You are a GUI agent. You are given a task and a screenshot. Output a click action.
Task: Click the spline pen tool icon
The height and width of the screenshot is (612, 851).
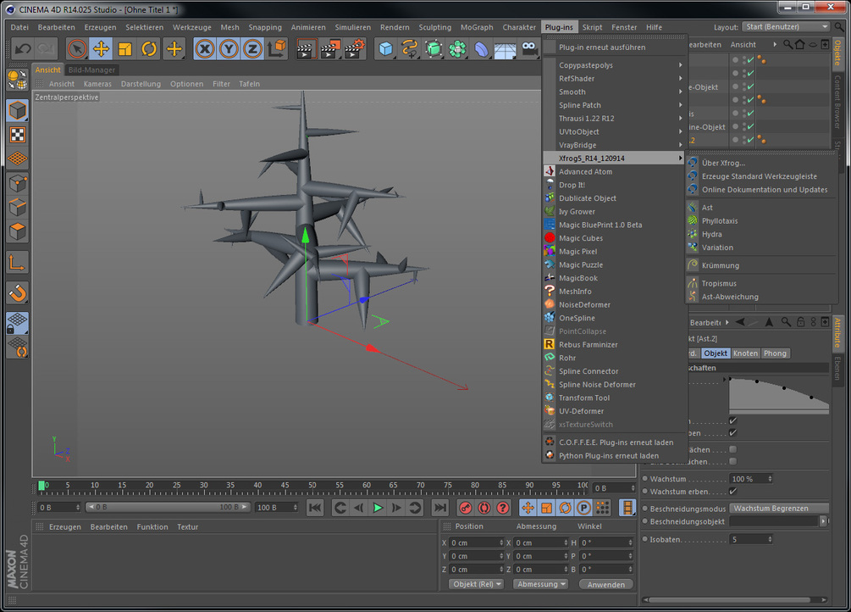click(409, 49)
